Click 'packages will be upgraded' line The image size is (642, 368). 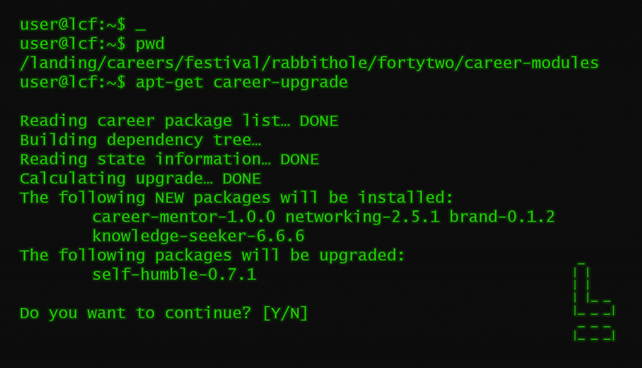212,256
